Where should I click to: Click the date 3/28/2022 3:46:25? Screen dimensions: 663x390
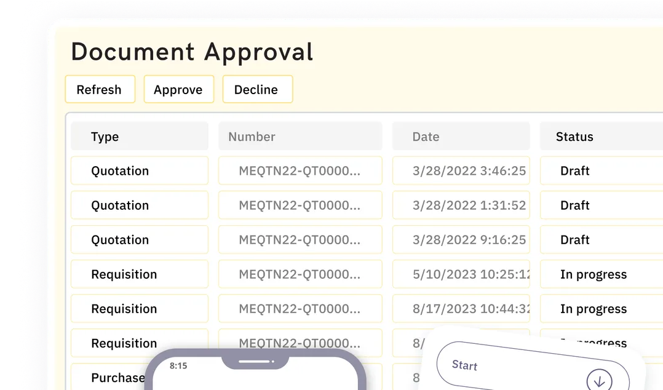point(461,170)
